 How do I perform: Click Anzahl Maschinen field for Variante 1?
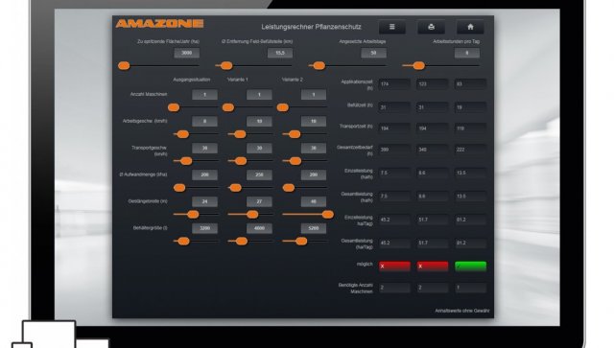tap(259, 95)
